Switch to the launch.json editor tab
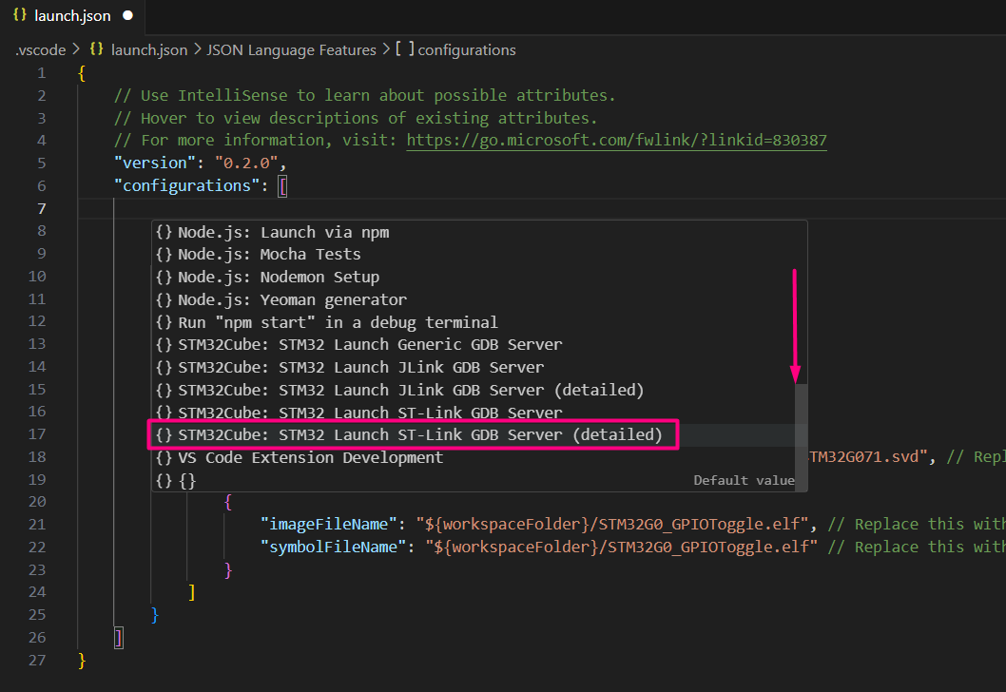The width and height of the screenshot is (1006, 692). tap(71, 16)
